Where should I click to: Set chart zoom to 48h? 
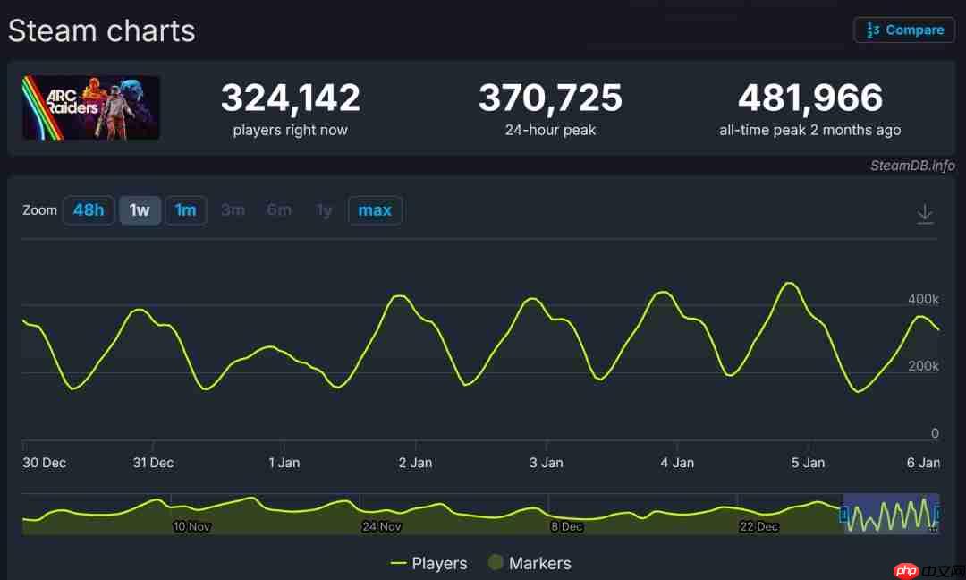tap(89, 210)
